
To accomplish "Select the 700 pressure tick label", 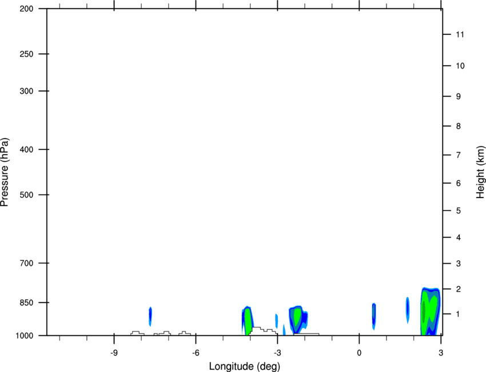I will tap(26, 263).
